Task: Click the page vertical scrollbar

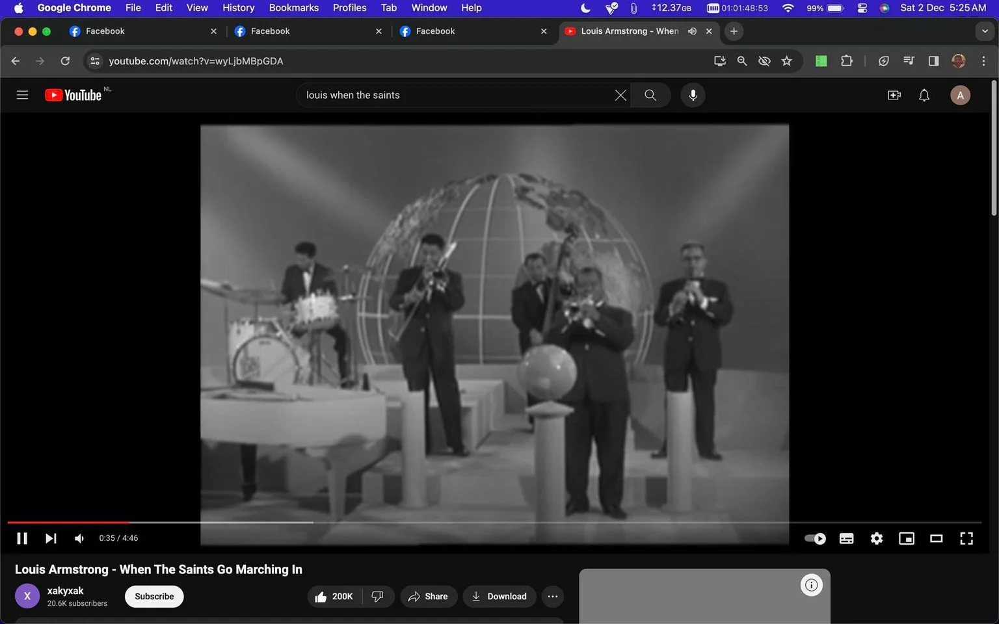Action: tap(993, 148)
